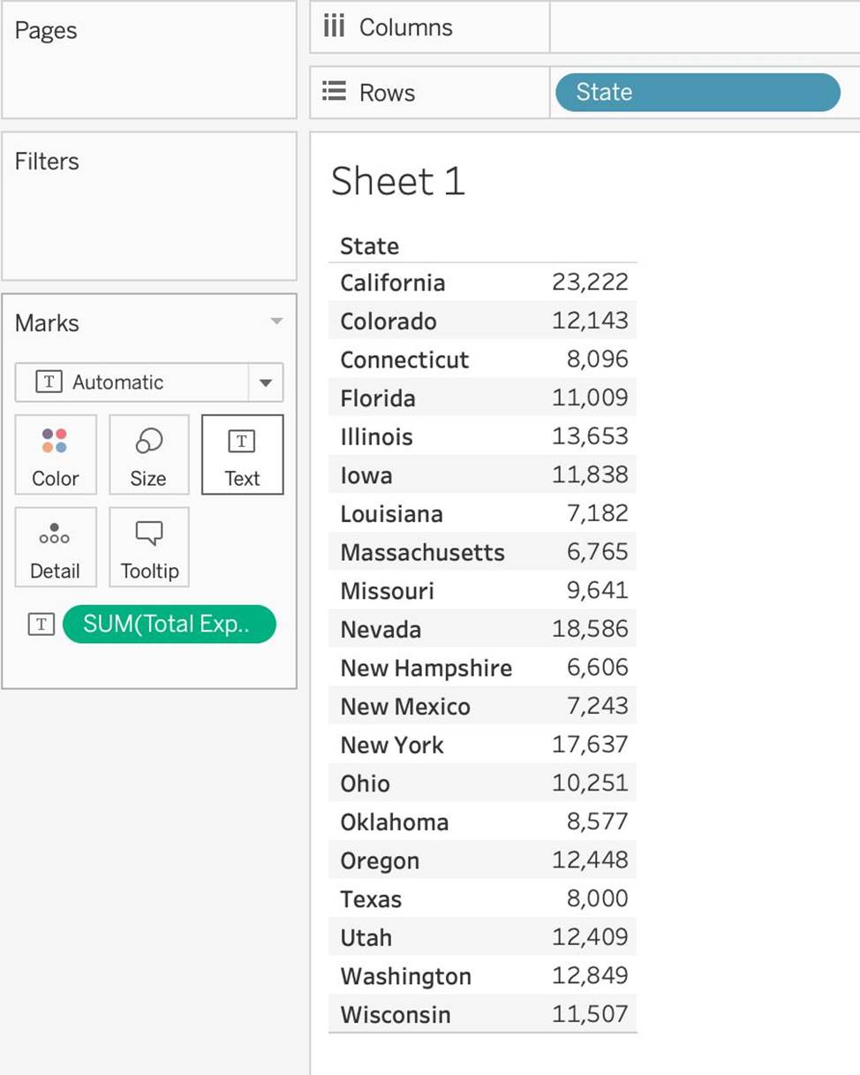Open the Text marks card

tap(242, 454)
